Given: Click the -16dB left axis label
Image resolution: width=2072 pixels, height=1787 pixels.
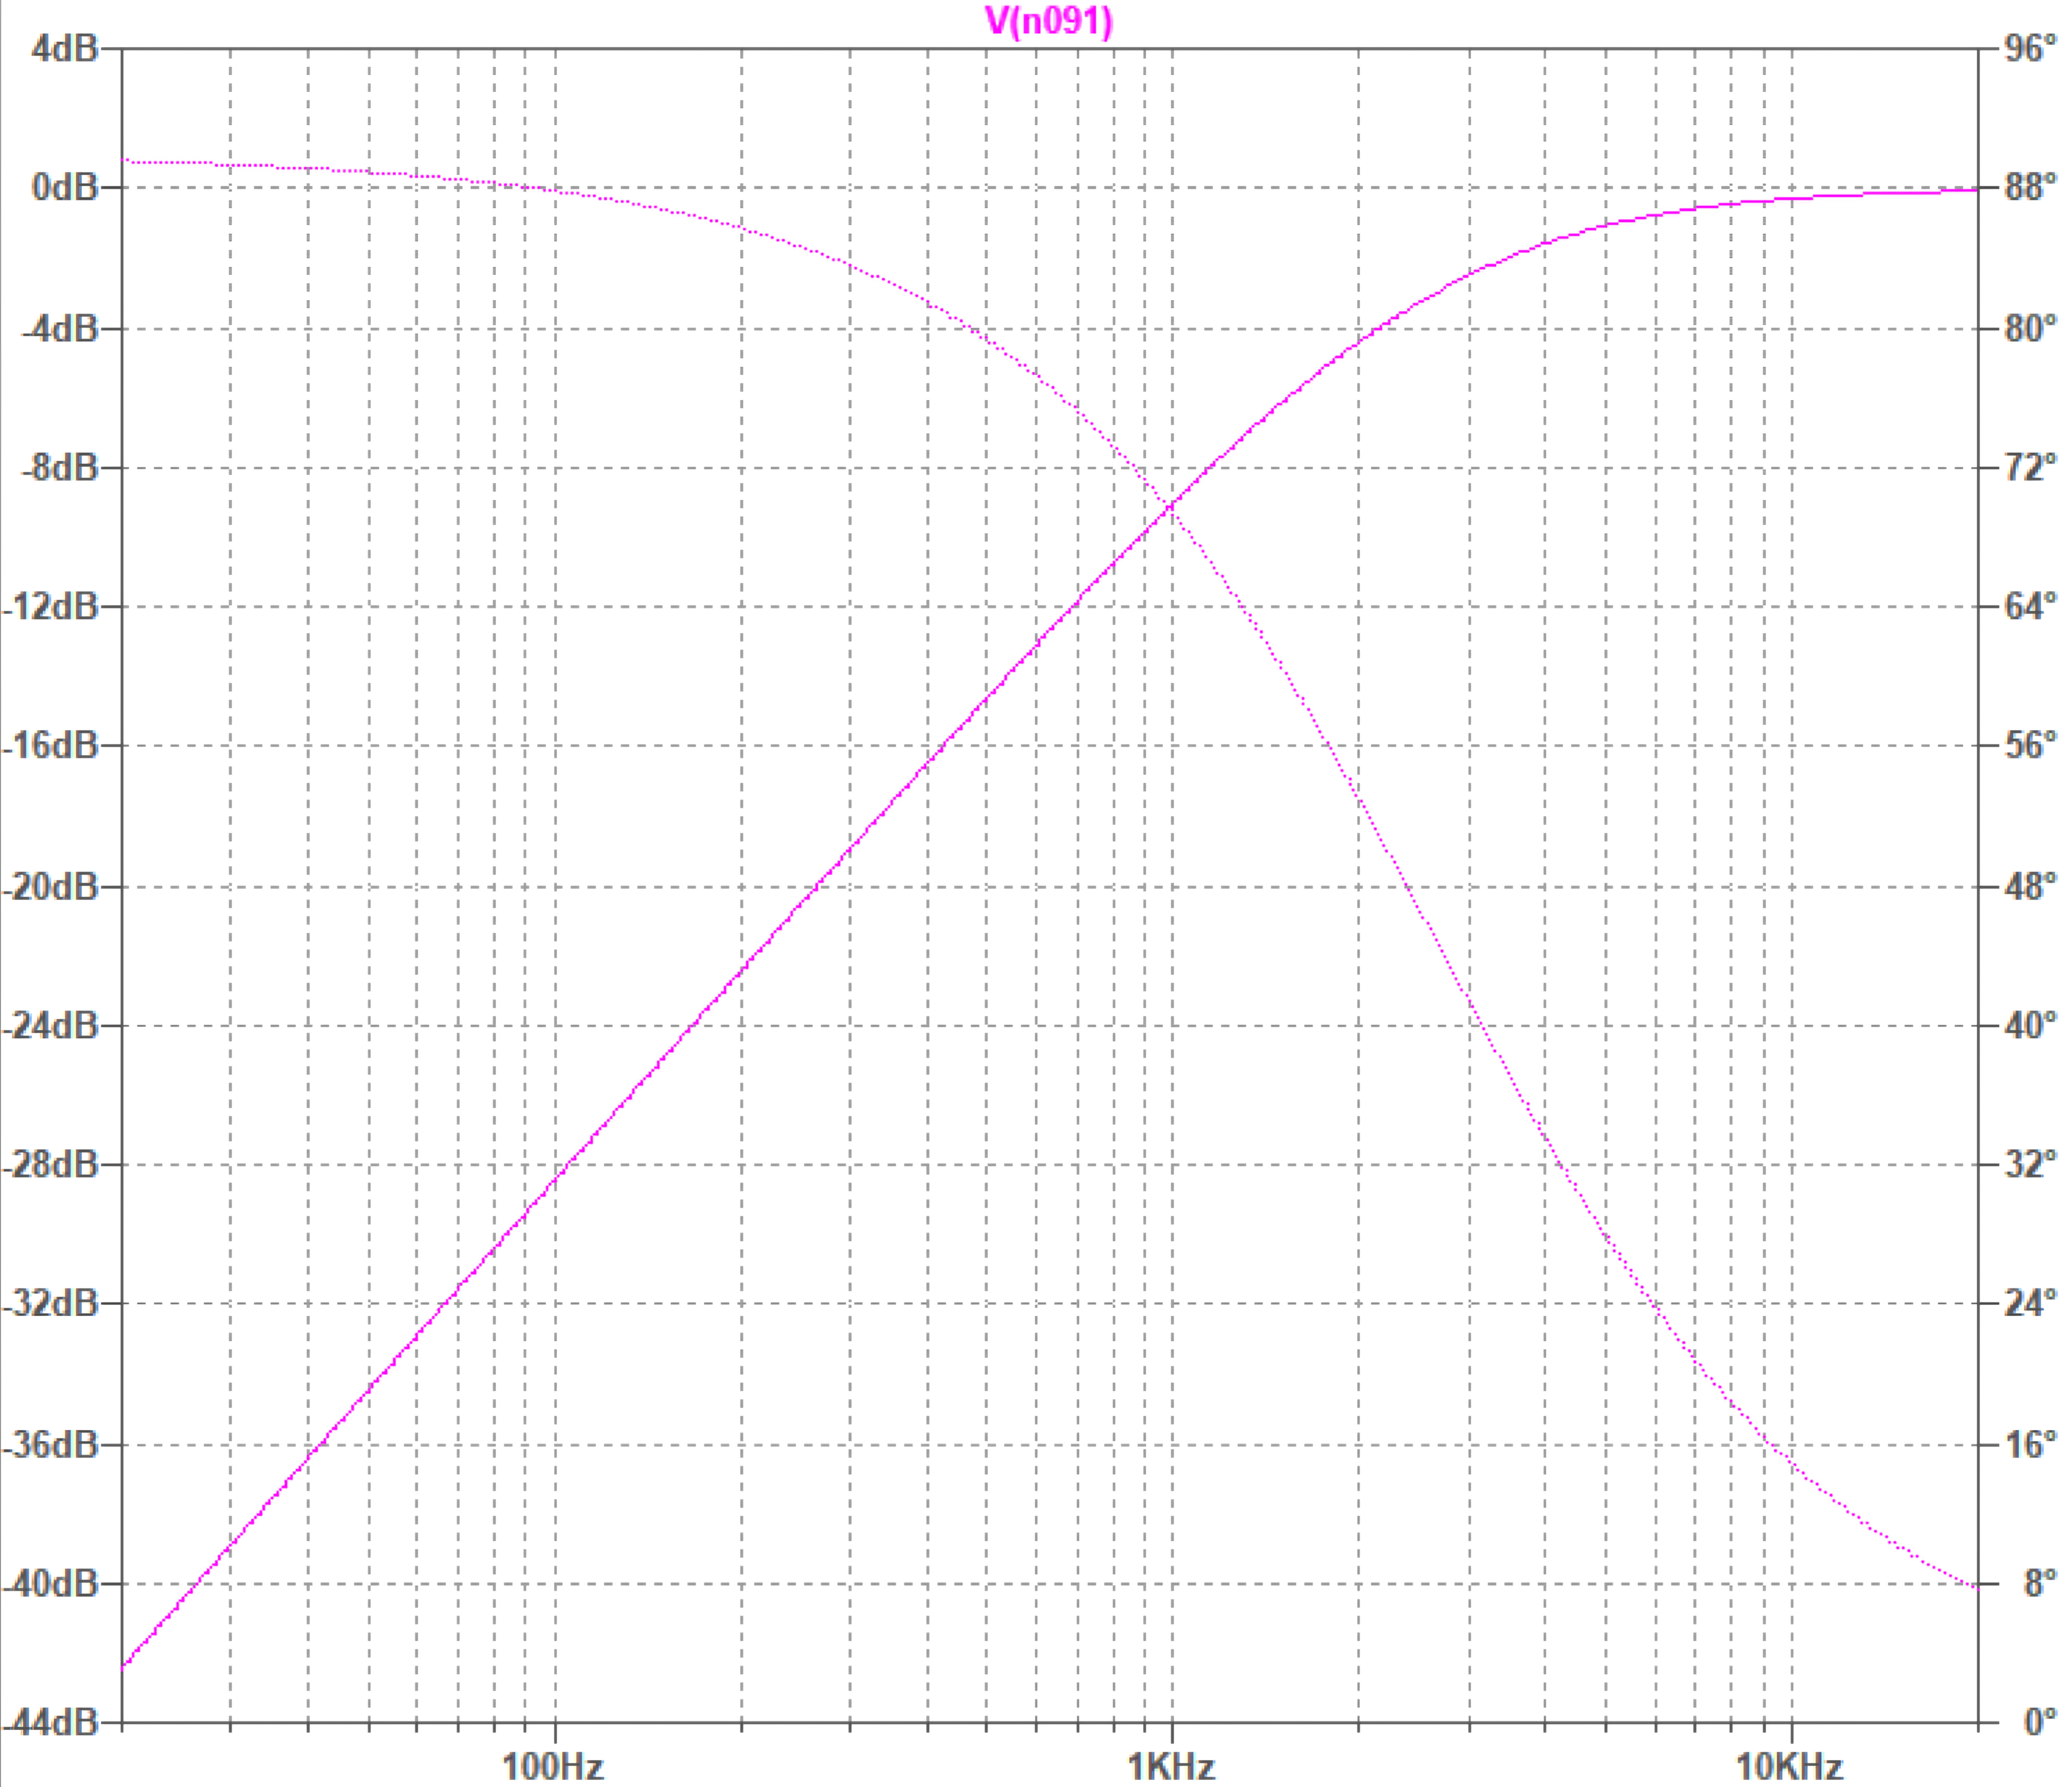Looking at the screenshot, I should [50, 745].
